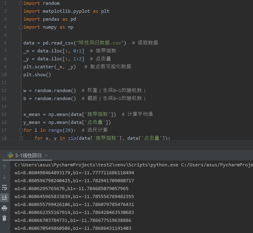Click the Python icon on run tab
The width and height of the screenshot is (253, 233).
click(10, 155)
